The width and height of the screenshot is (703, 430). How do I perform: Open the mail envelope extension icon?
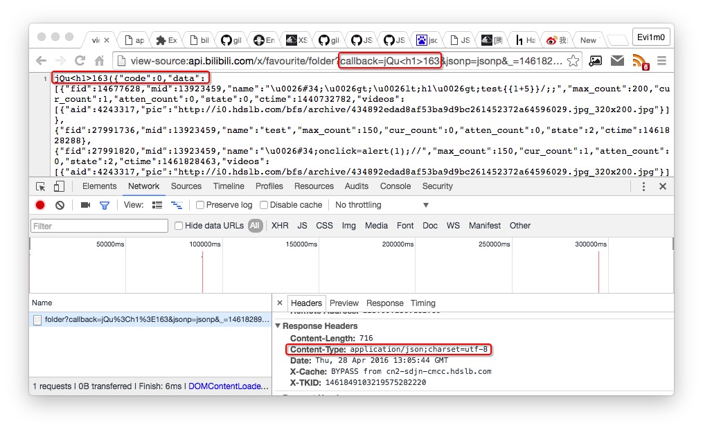(x=617, y=60)
